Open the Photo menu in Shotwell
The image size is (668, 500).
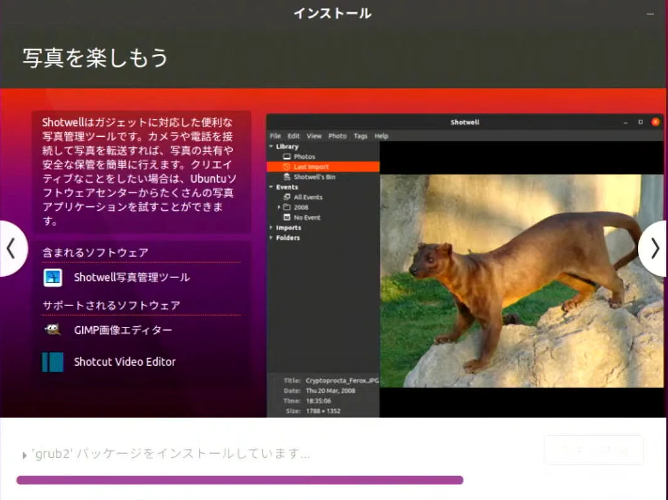pos(337,136)
